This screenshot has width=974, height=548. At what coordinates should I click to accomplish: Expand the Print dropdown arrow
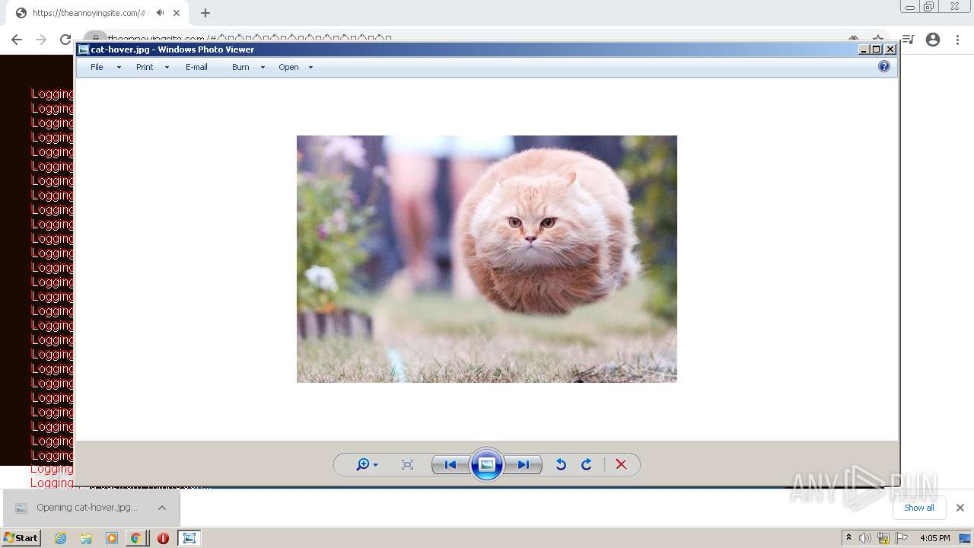tap(167, 67)
